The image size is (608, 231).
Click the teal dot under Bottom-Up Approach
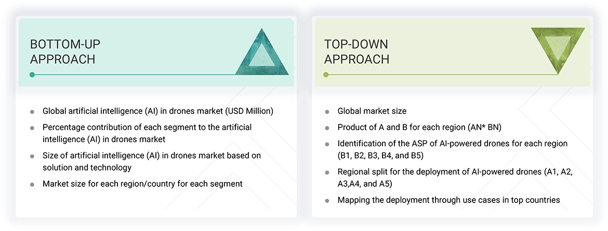(32, 75)
